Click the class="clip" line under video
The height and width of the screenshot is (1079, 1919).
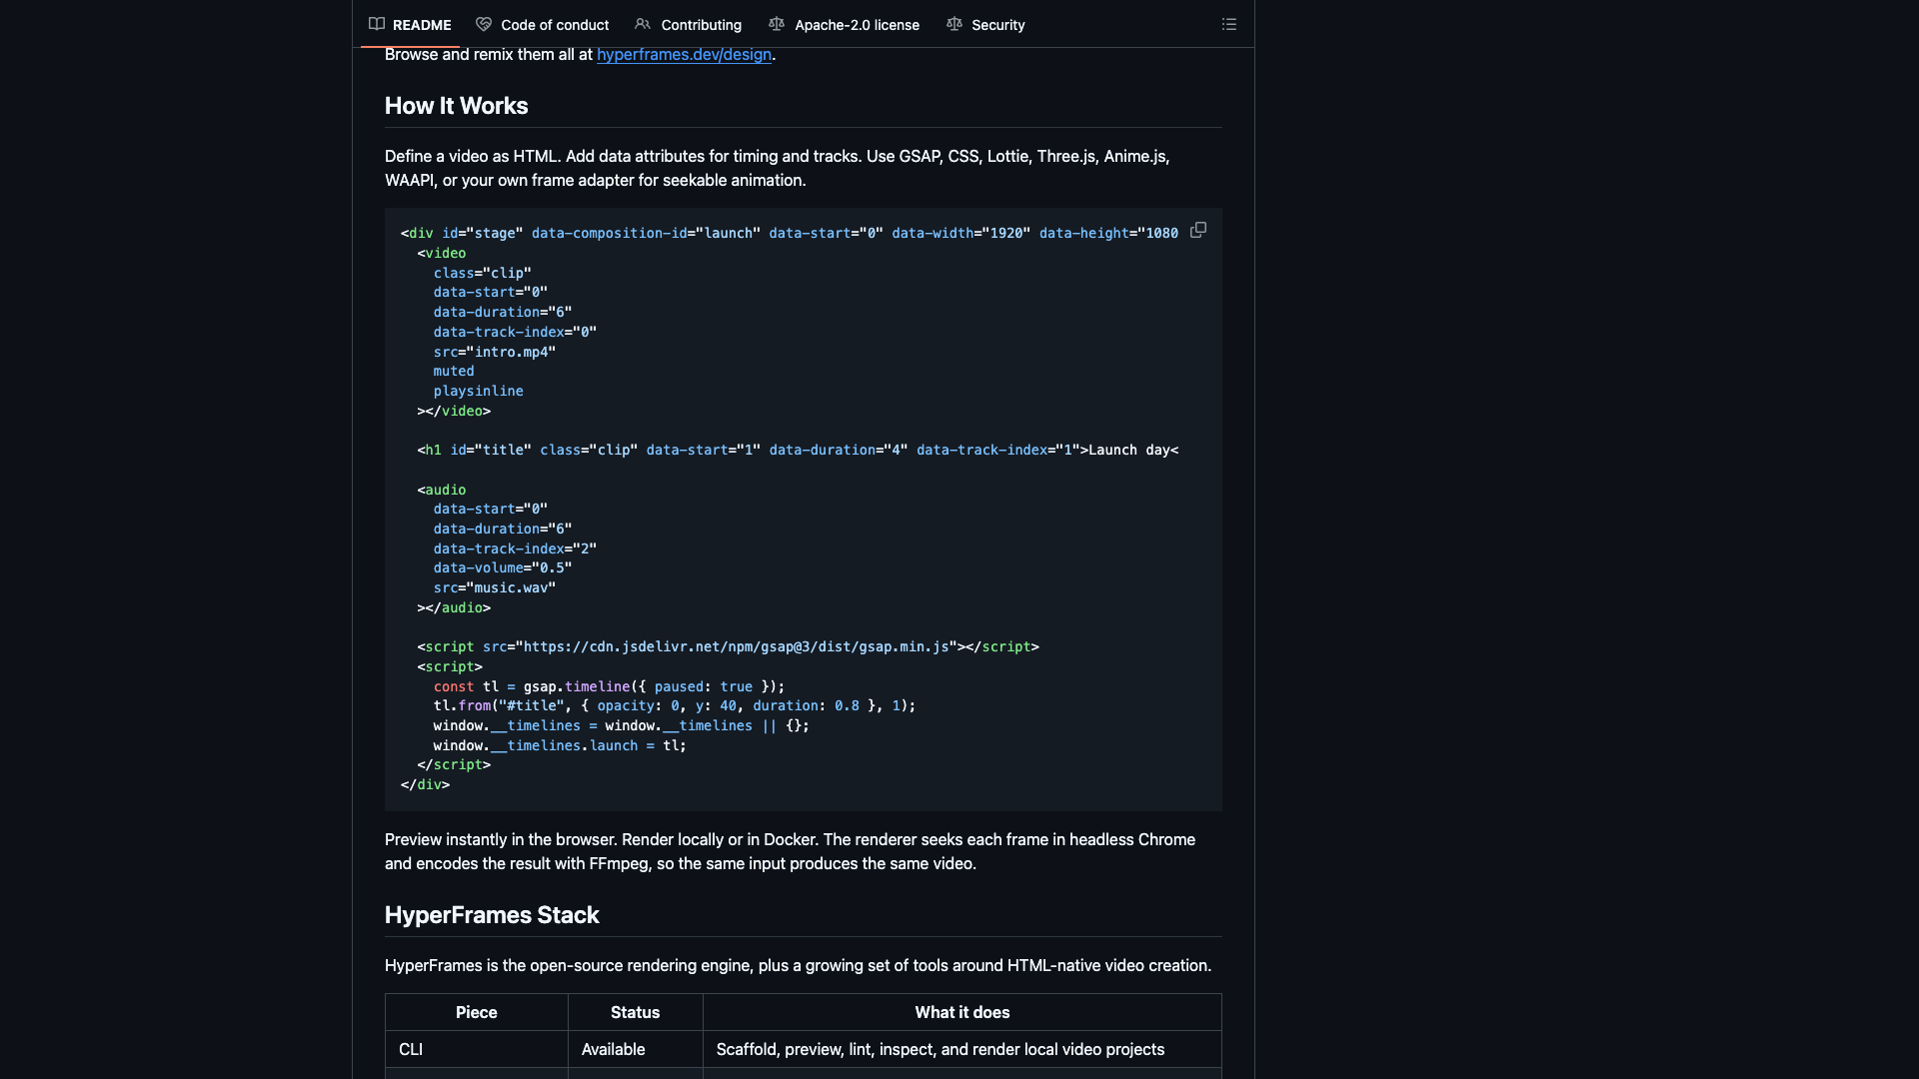[x=483, y=273]
